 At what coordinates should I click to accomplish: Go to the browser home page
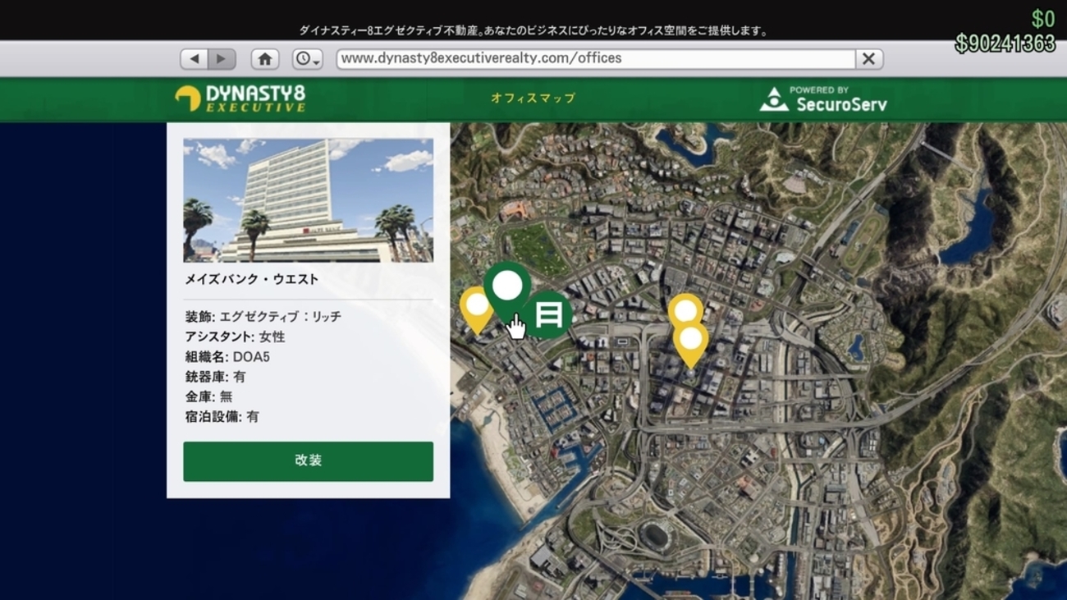(264, 58)
